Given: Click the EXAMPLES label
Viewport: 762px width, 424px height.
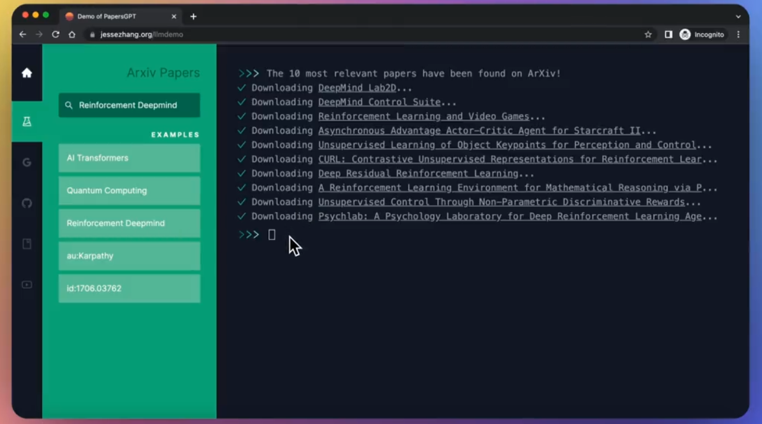Looking at the screenshot, I should 175,135.
